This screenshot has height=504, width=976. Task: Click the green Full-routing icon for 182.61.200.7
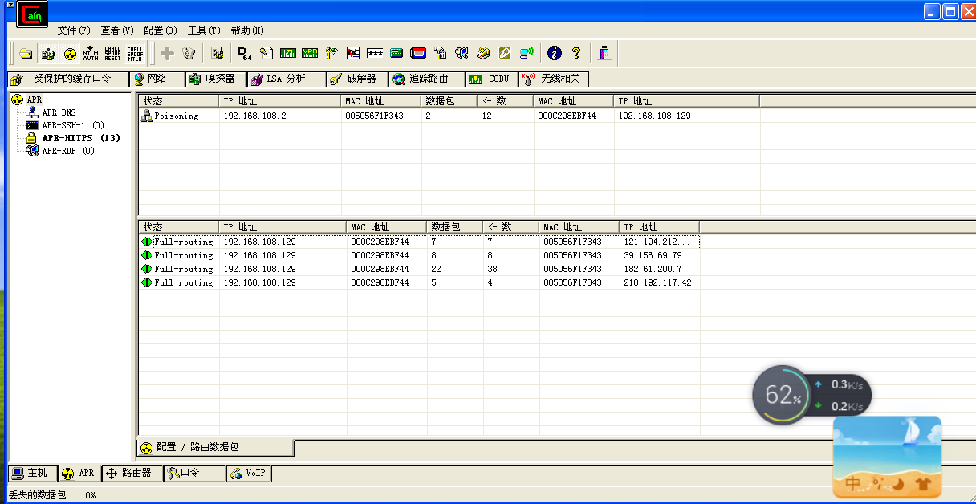(x=146, y=269)
